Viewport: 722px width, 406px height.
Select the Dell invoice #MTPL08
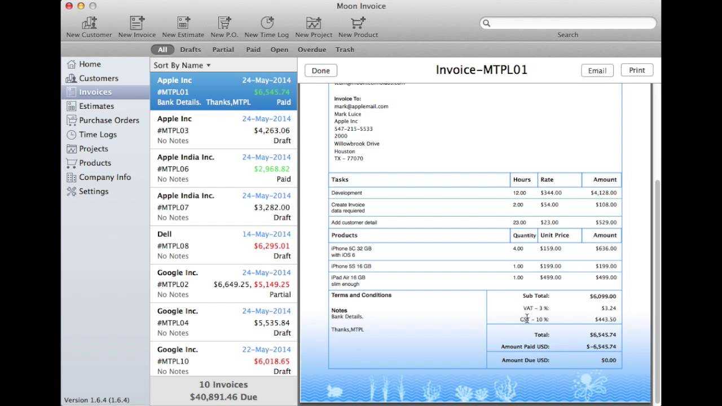pyautogui.click(x=223, y=245)
